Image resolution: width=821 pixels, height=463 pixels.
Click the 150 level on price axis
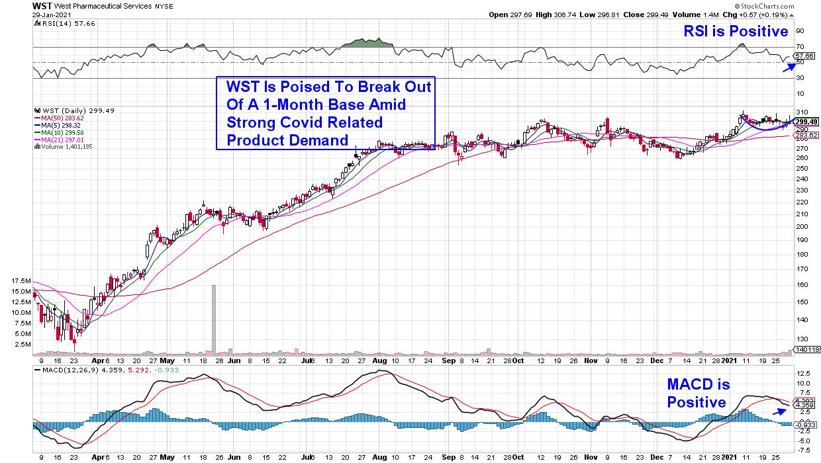tap(801, 302)
